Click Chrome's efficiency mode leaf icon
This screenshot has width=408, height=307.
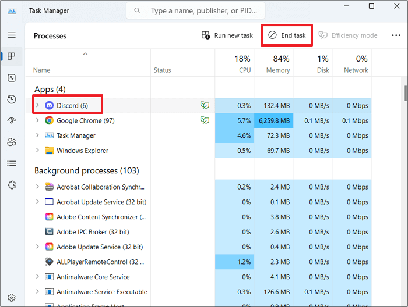(x=205, y=120)
